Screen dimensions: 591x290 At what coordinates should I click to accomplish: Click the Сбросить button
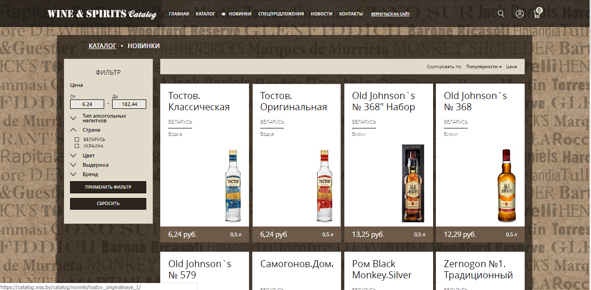click(x=108, y=204)
